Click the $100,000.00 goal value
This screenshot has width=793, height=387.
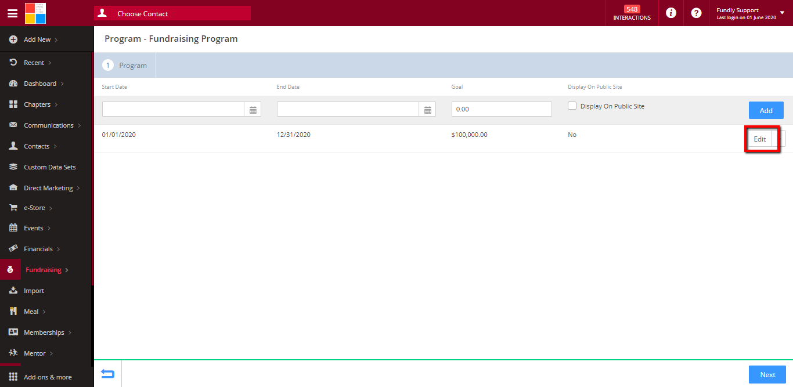tap(469, 135)
